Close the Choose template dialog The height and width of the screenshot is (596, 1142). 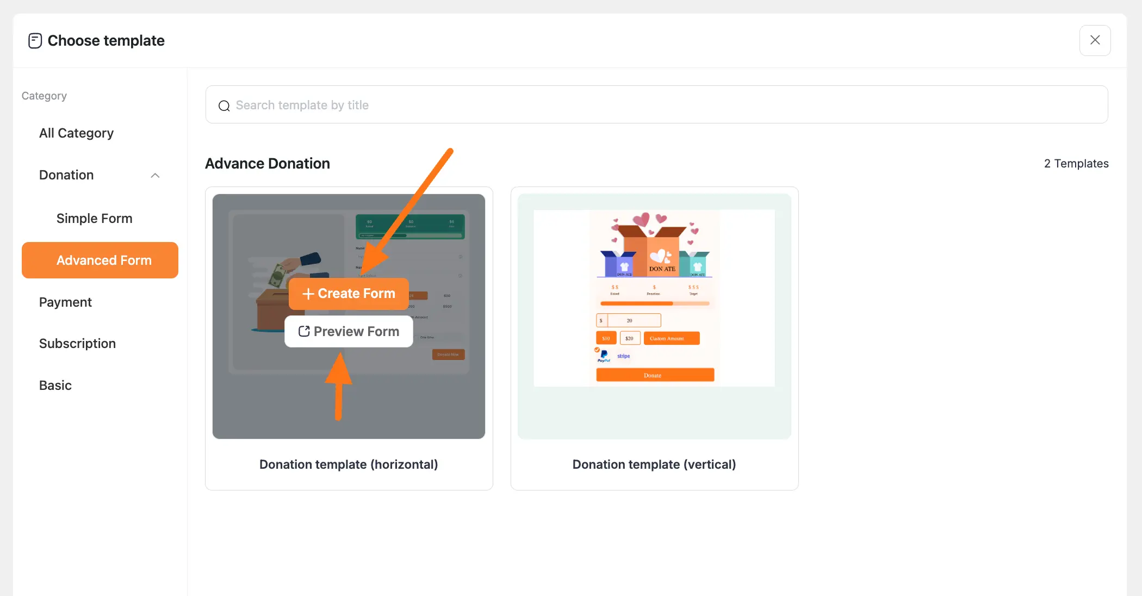click(1095, 40)
